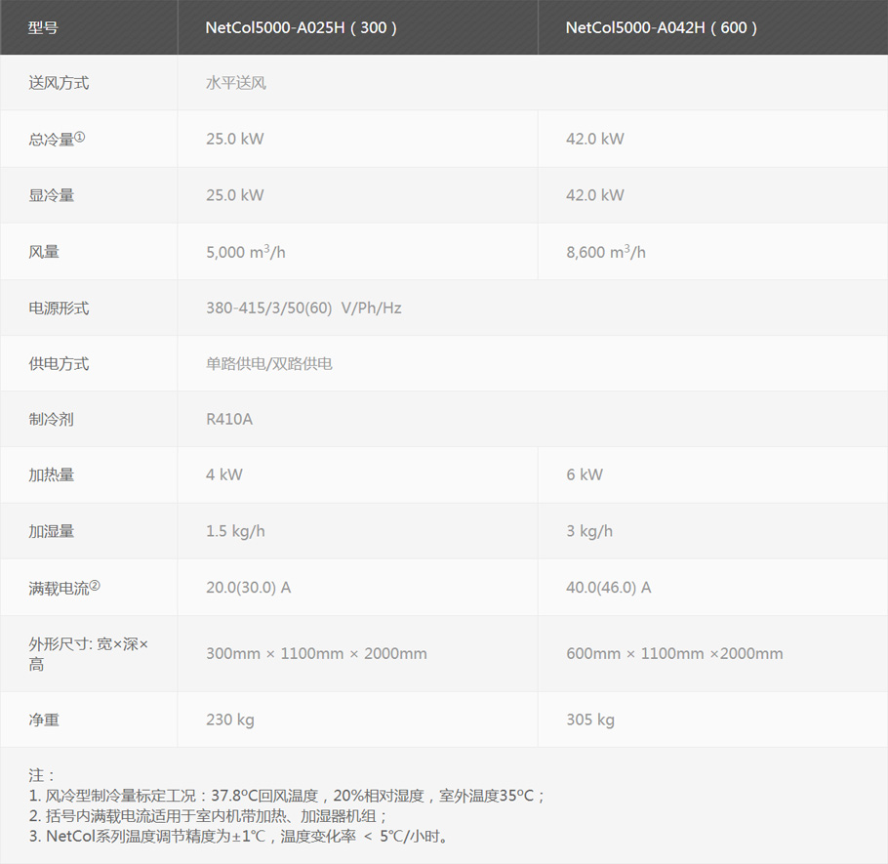Viewport: 888px width, 864px height.
Task: Select the 230 kg net weight value
Action: [230, 720]
